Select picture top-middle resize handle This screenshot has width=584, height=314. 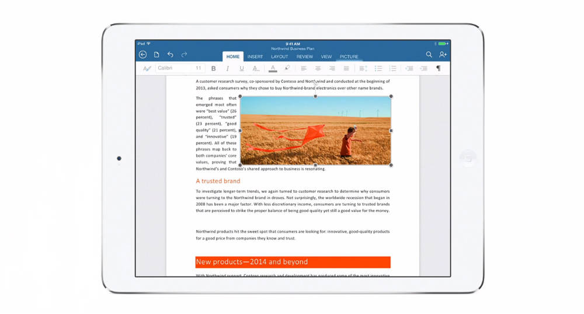pyautogui.click(x=315, y=96)
